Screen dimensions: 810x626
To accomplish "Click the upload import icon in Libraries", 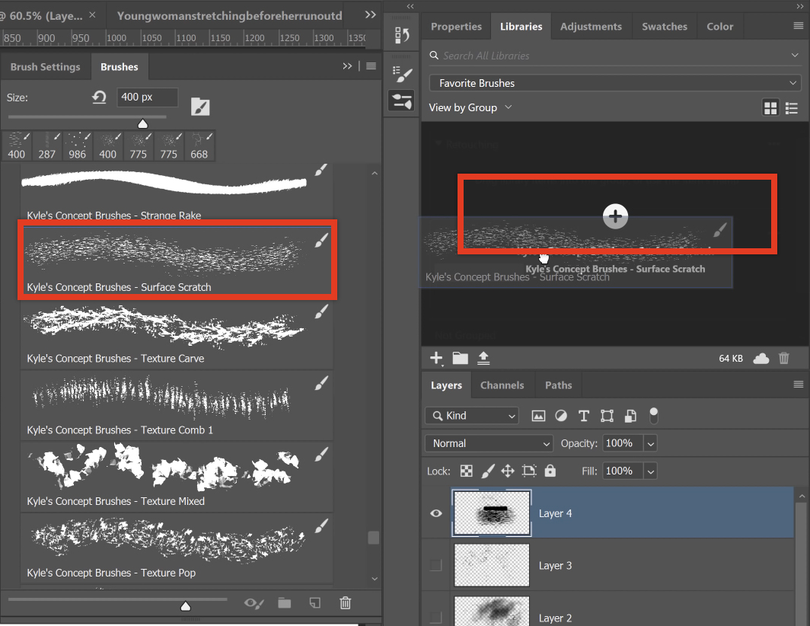I will click(483, 358).
